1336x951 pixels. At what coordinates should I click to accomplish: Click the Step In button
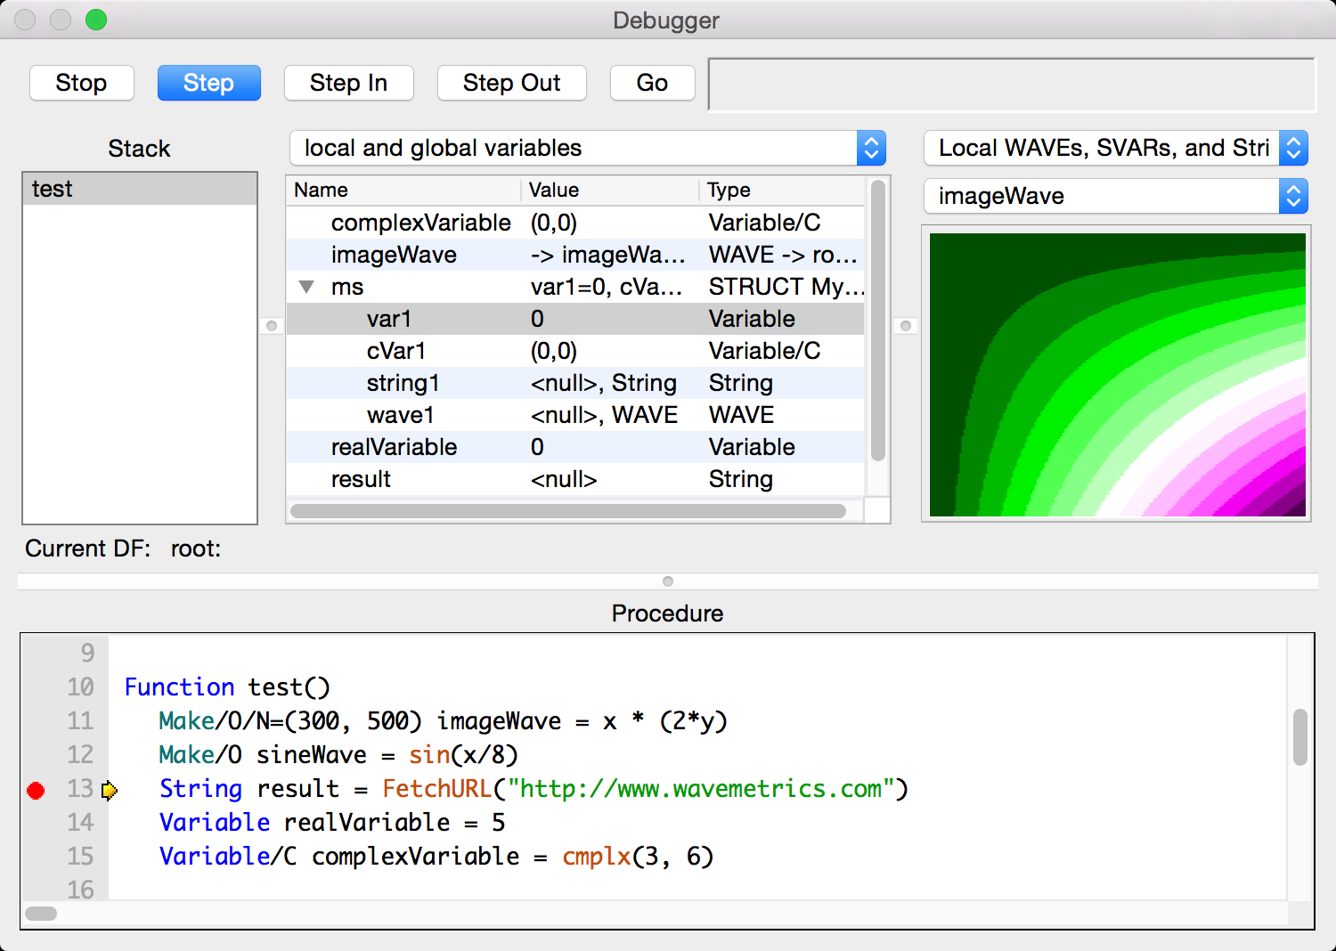tap(349, 83)
